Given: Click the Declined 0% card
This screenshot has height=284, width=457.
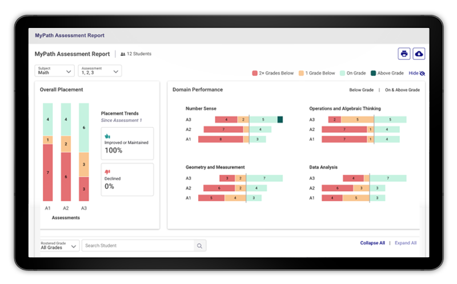Looking at the screenshot, I should pyautogui.click(x=127, y=180).
